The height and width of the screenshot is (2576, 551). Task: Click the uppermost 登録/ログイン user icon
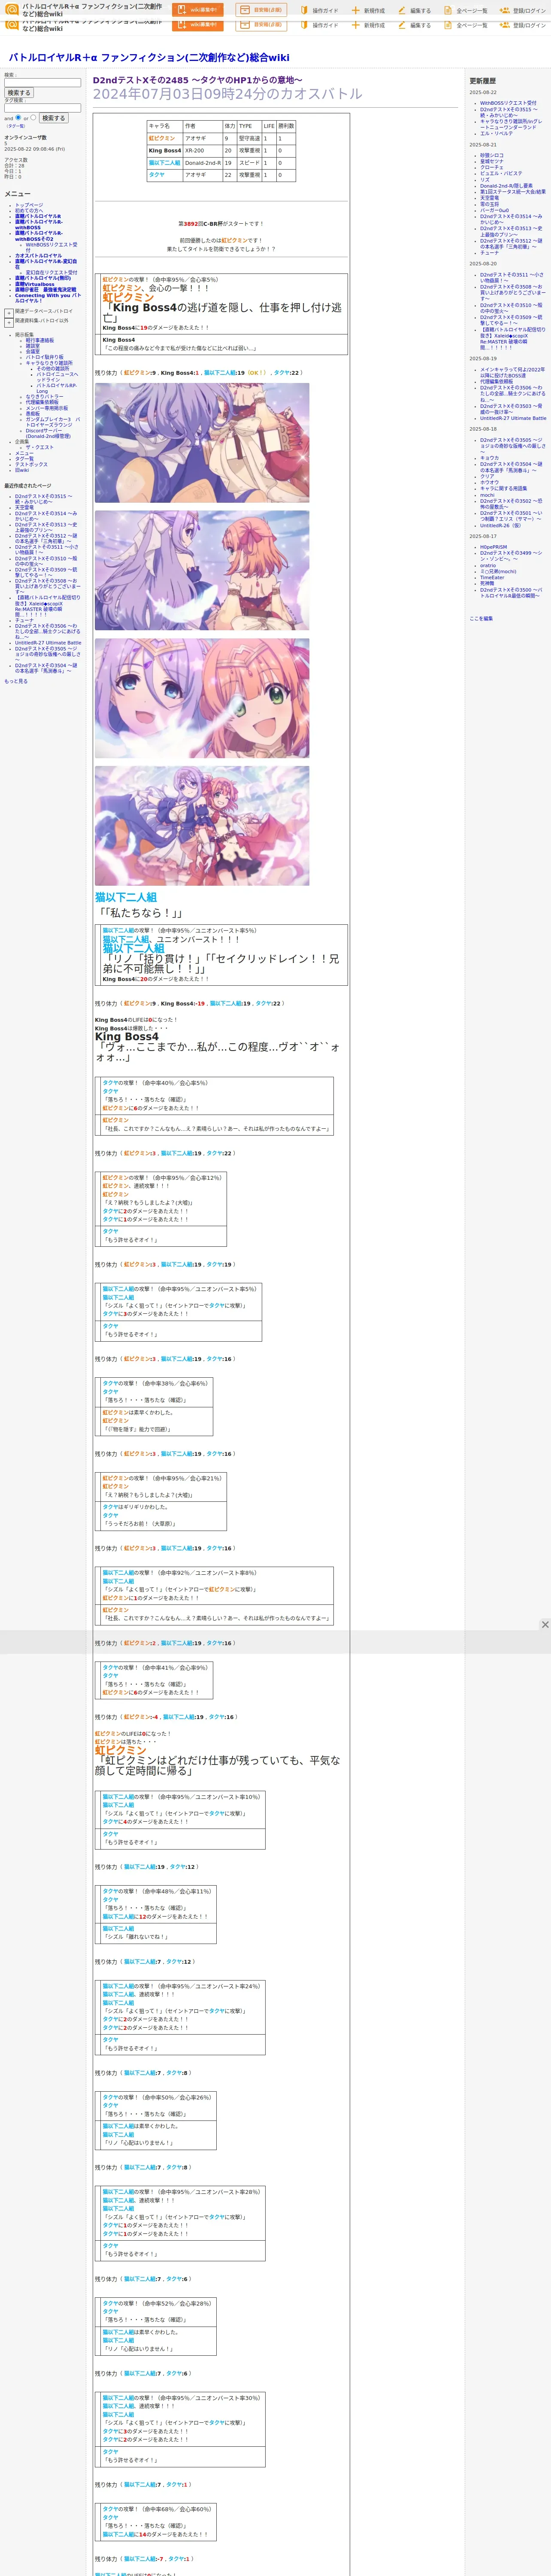point(505,11)
